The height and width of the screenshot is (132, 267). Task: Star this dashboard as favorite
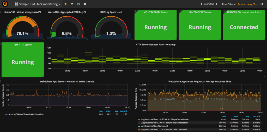point(65,4)
